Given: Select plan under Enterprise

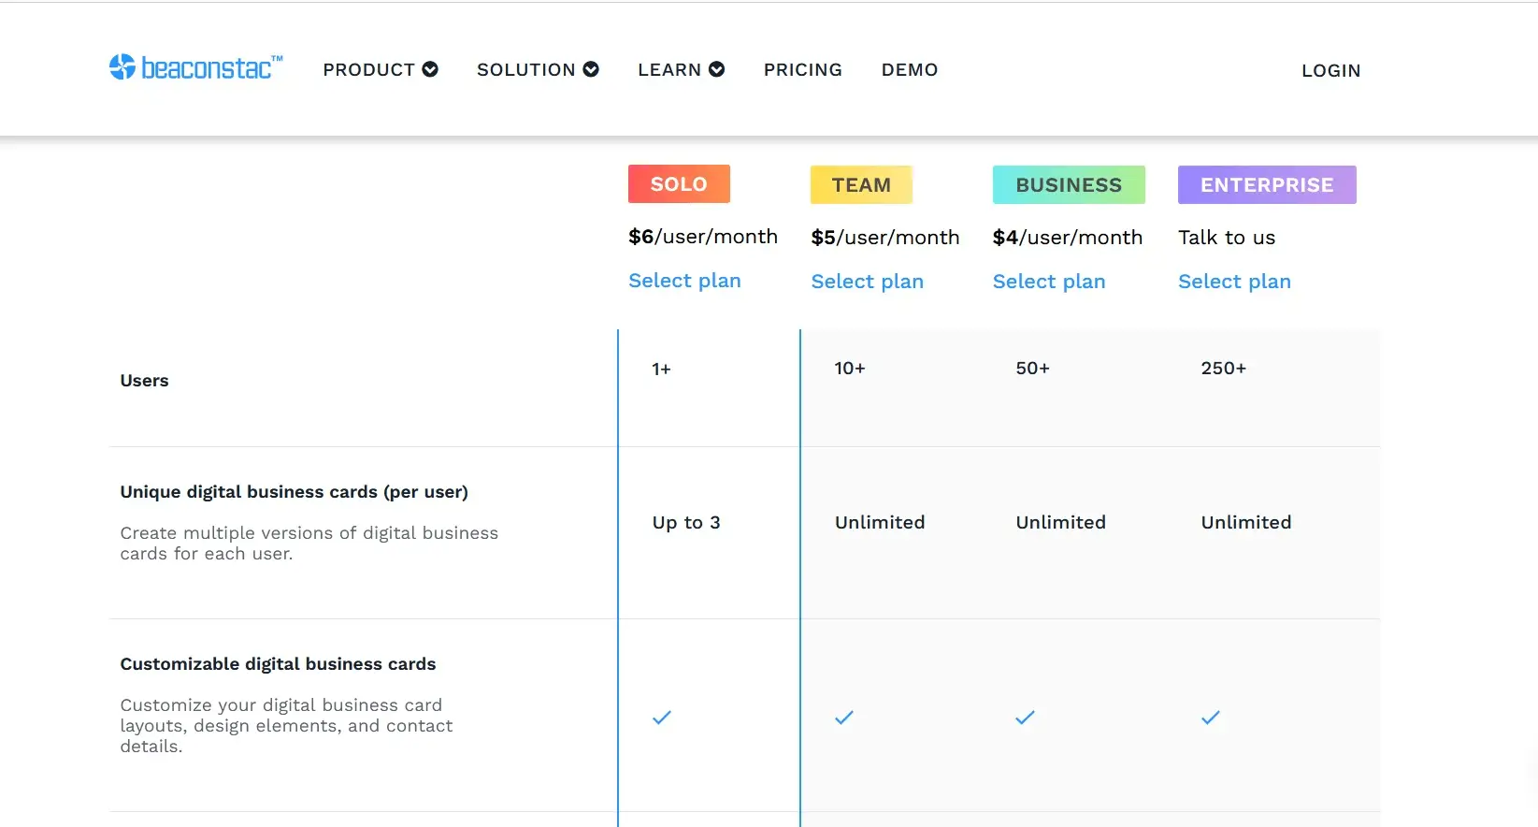Looking at the screenshot, I should coord(1234,282).
